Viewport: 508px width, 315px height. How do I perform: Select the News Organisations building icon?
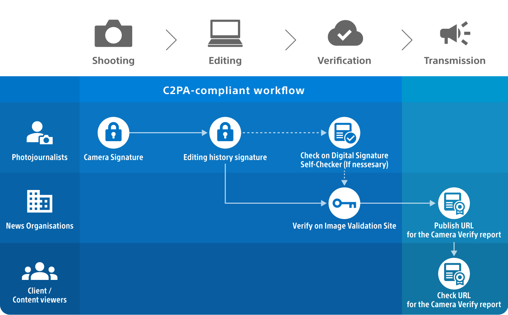pyautogui.click(x=39, y=202)
